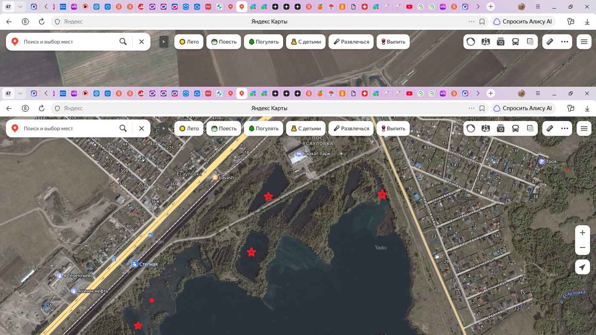Click the 47 tab counter in lower window
The image size is (596, 335).
click(x=8, y=93)
